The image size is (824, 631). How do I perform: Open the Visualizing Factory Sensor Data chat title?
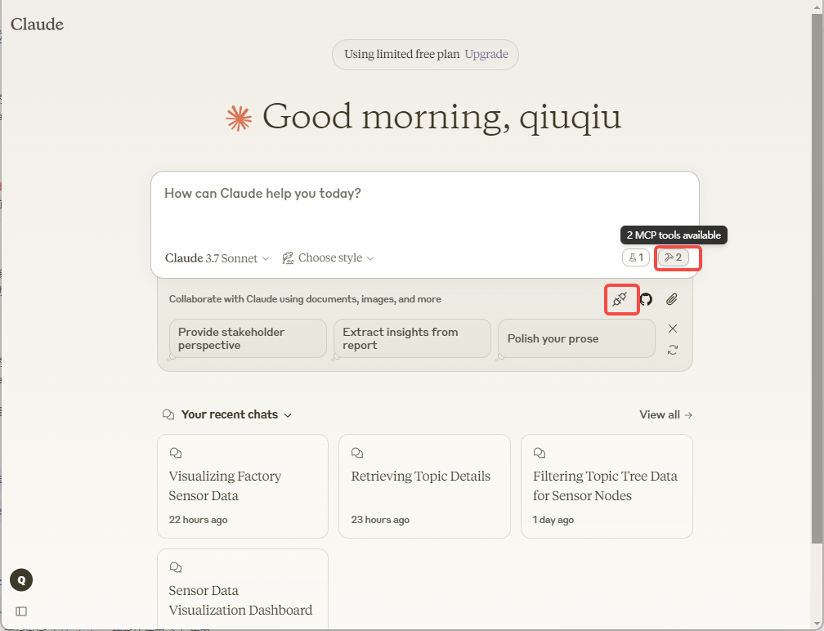225,486
